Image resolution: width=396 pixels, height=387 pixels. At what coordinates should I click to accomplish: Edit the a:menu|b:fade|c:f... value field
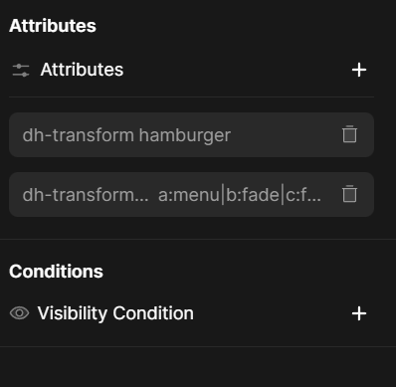pyautogui.click(x=240, y=195)
